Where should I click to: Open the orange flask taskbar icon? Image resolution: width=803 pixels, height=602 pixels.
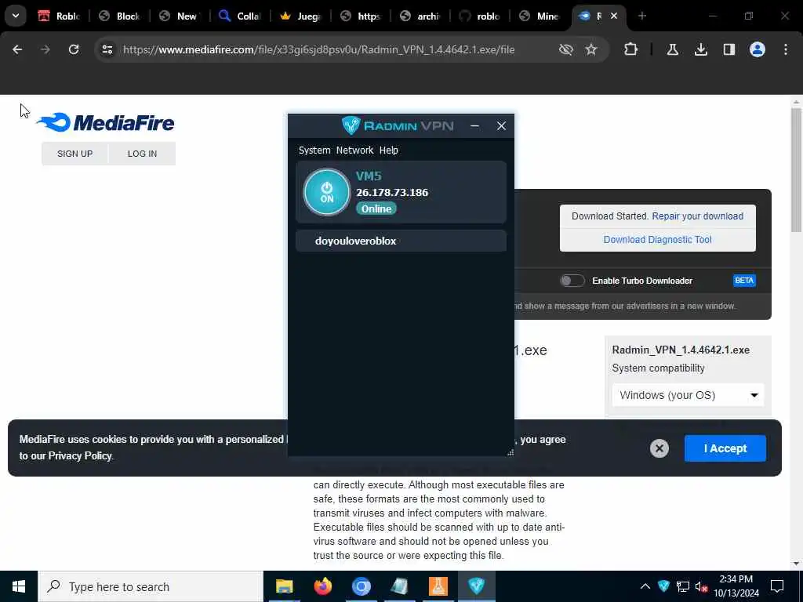[438, 586]
